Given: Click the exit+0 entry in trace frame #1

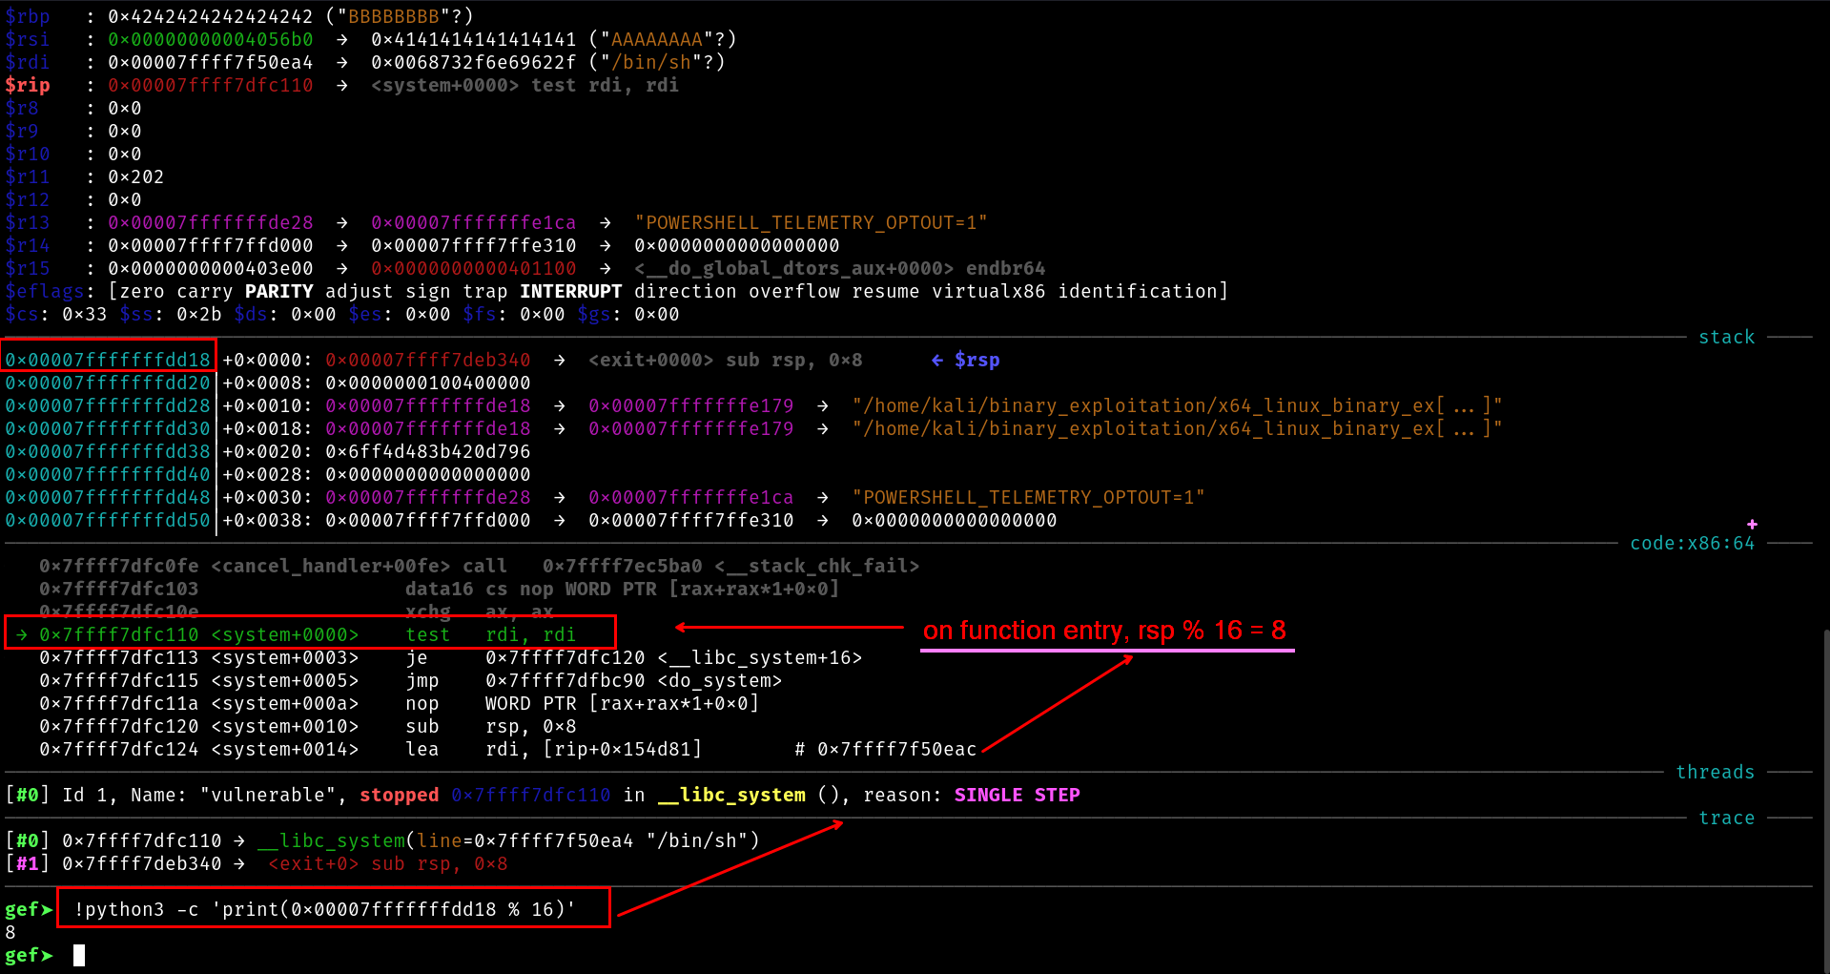Looking at the screenshot, I should click(x=313, y=863).
